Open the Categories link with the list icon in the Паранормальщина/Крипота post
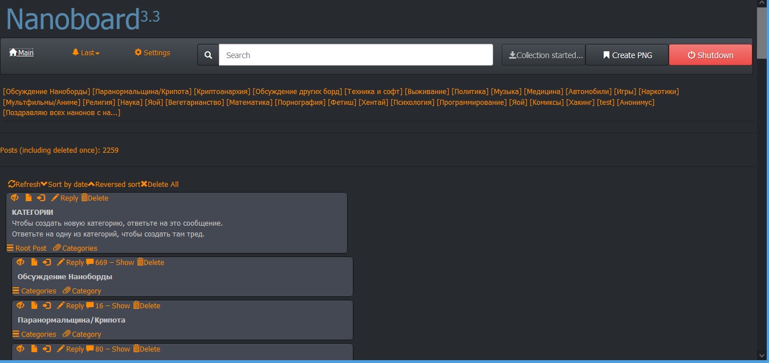 (34, 334)
